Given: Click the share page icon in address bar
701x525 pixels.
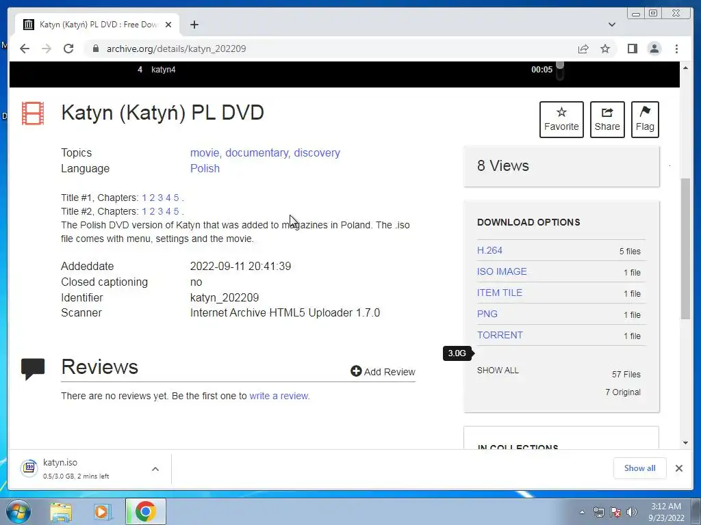Looking at the screenshot, I should [583, 49].
